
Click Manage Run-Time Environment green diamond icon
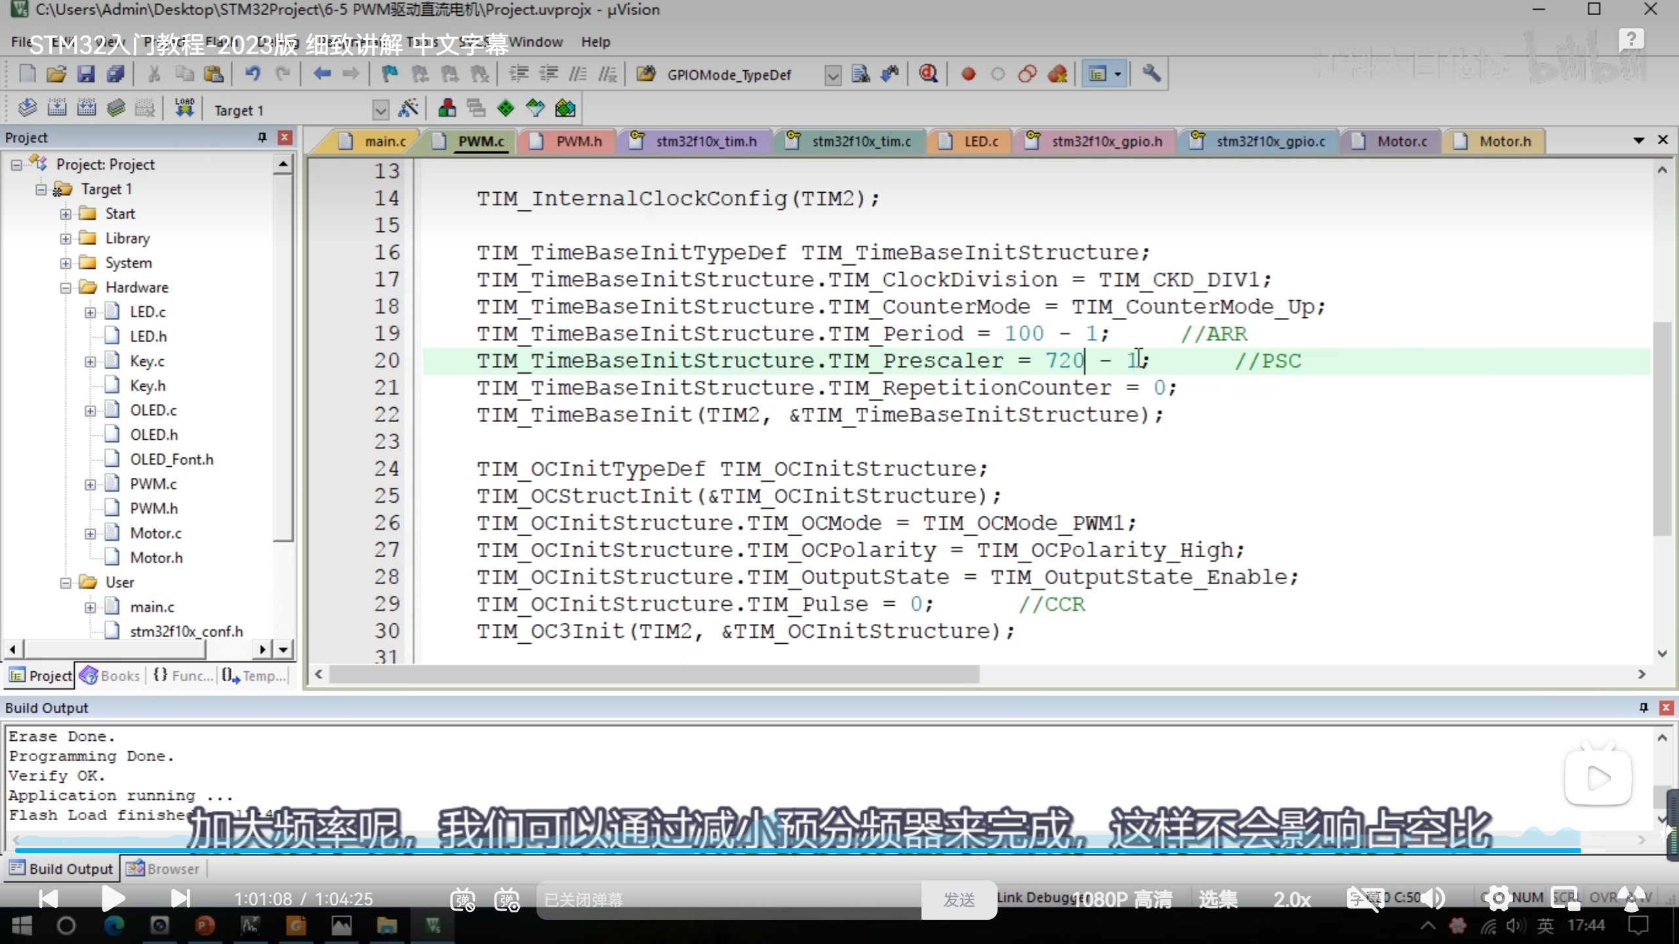[505, 108]
